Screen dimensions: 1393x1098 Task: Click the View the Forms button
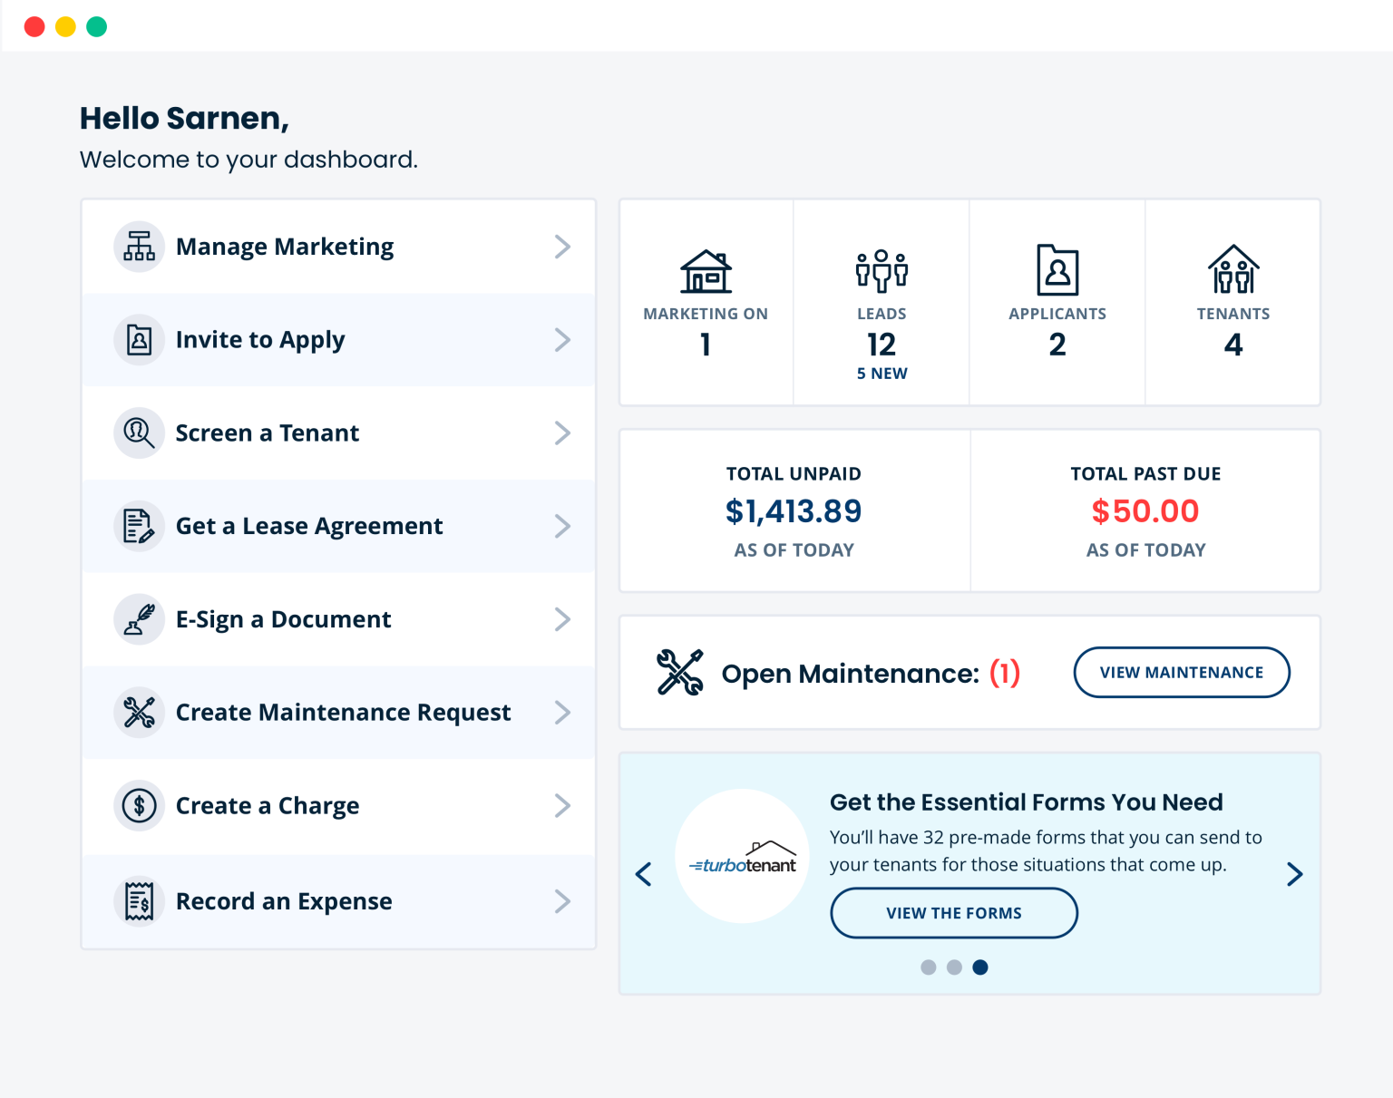pyautogui.click(x=954, y=913)
